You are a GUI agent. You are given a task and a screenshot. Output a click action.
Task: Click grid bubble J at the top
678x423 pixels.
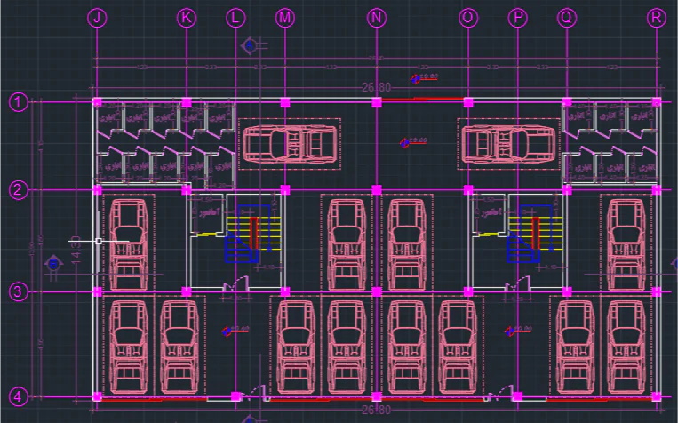98,18
